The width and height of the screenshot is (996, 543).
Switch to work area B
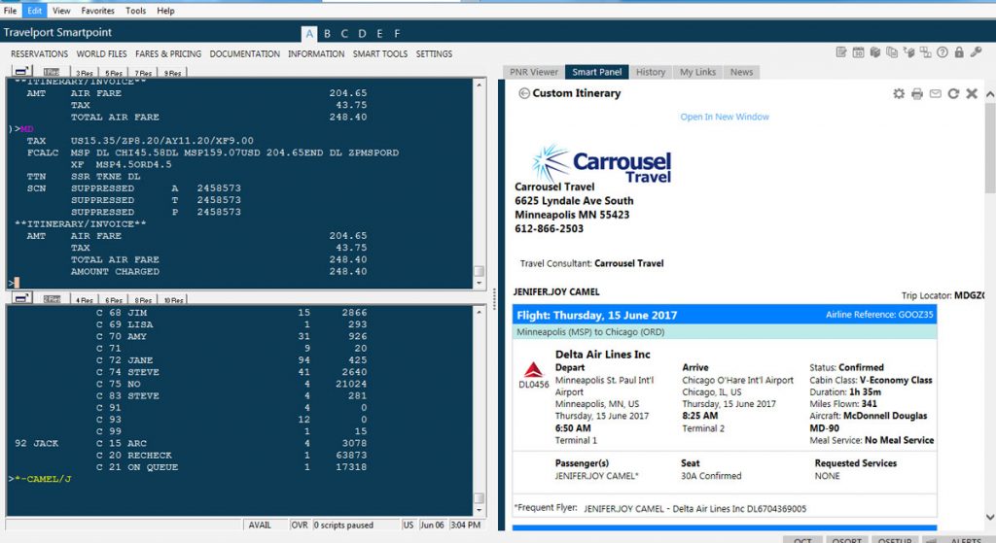click(x=327, y=34)
